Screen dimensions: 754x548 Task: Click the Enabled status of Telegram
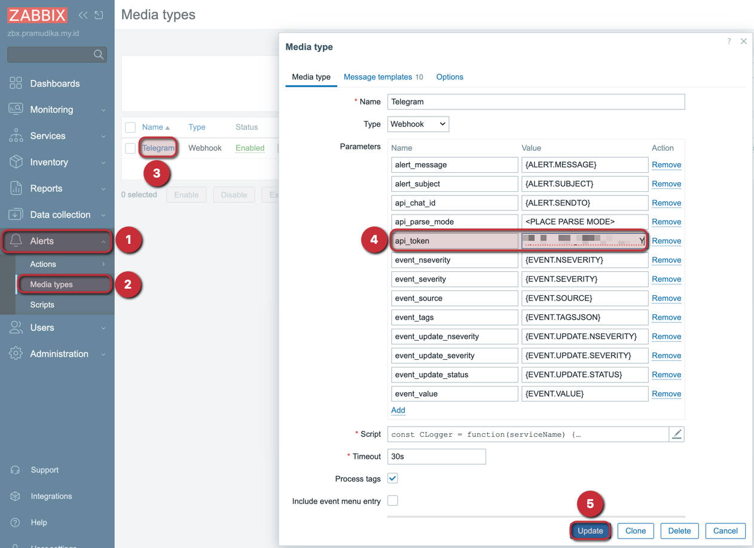(x=250, y=148)
